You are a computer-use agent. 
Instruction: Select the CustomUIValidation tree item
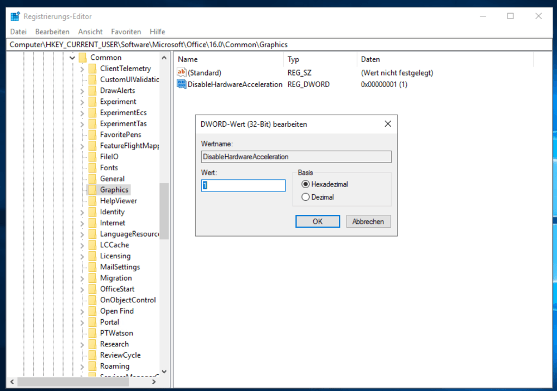(x=129, y=79)
